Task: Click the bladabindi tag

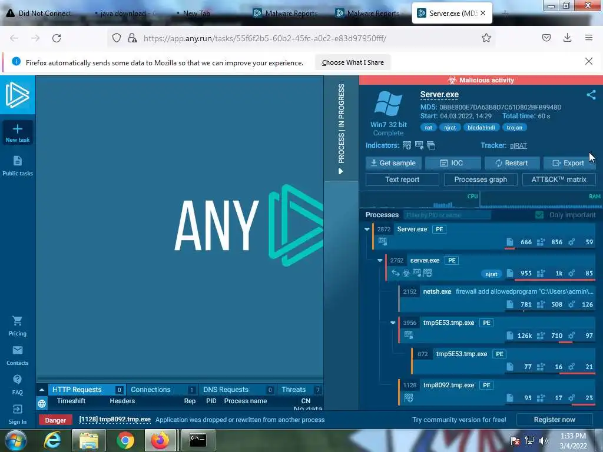Action: tap(481, 128)
